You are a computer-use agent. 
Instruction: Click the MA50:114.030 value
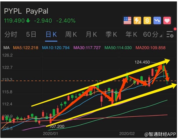coord(118,48)
